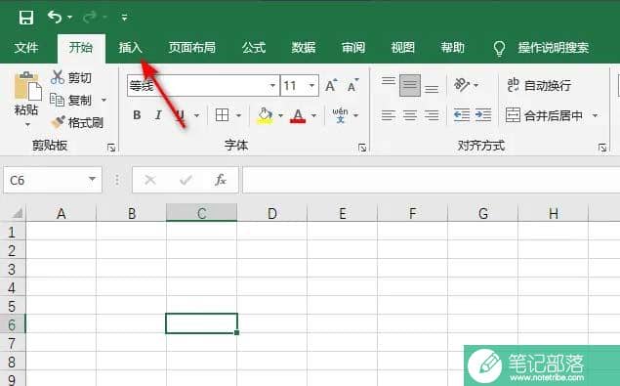
Task: Click the increase font size icon
Action: click(331, 85)
